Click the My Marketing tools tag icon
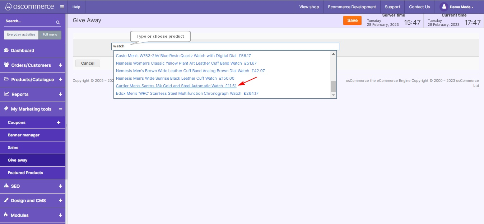Image resolution: width=484 pixels, height=224 pixels. click(x=6, y=108)
